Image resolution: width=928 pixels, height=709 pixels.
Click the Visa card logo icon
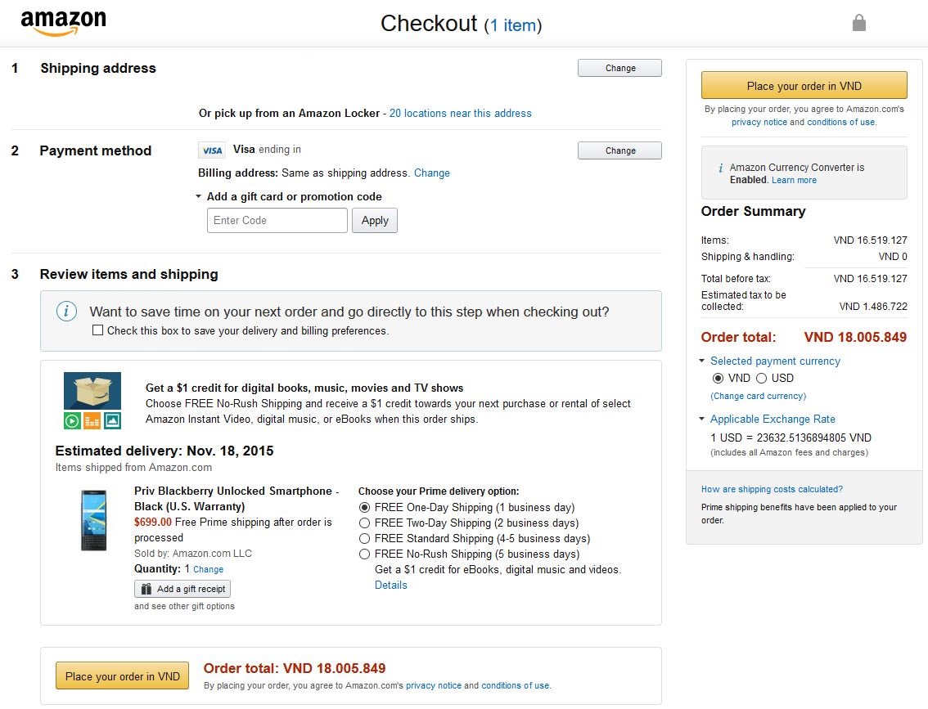pos(212,150)
